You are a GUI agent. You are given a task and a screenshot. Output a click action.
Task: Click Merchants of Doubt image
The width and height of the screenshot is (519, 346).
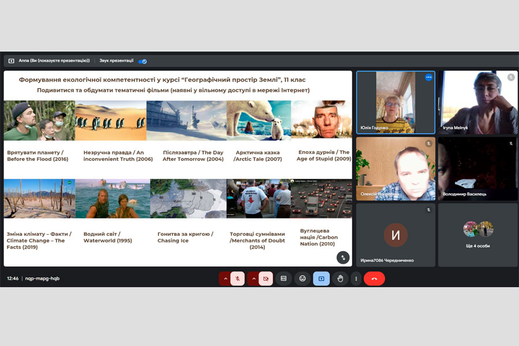click(258, 198)
